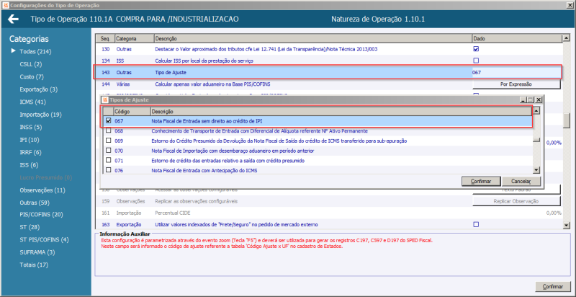Select the Nota Fiscal de Entrada com Antecipação row
Viewport: 576px width, 297px height.
point(317,171)
